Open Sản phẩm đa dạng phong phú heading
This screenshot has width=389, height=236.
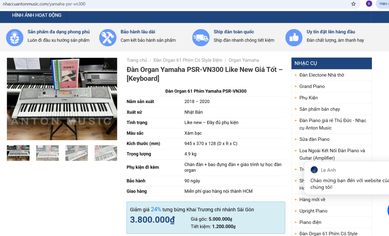coord(59,32)
